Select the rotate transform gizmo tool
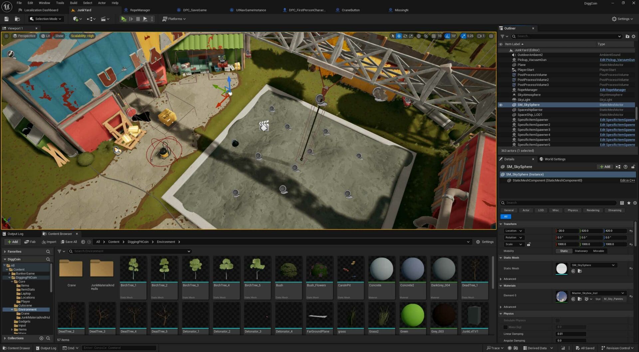 pos(405,36)
